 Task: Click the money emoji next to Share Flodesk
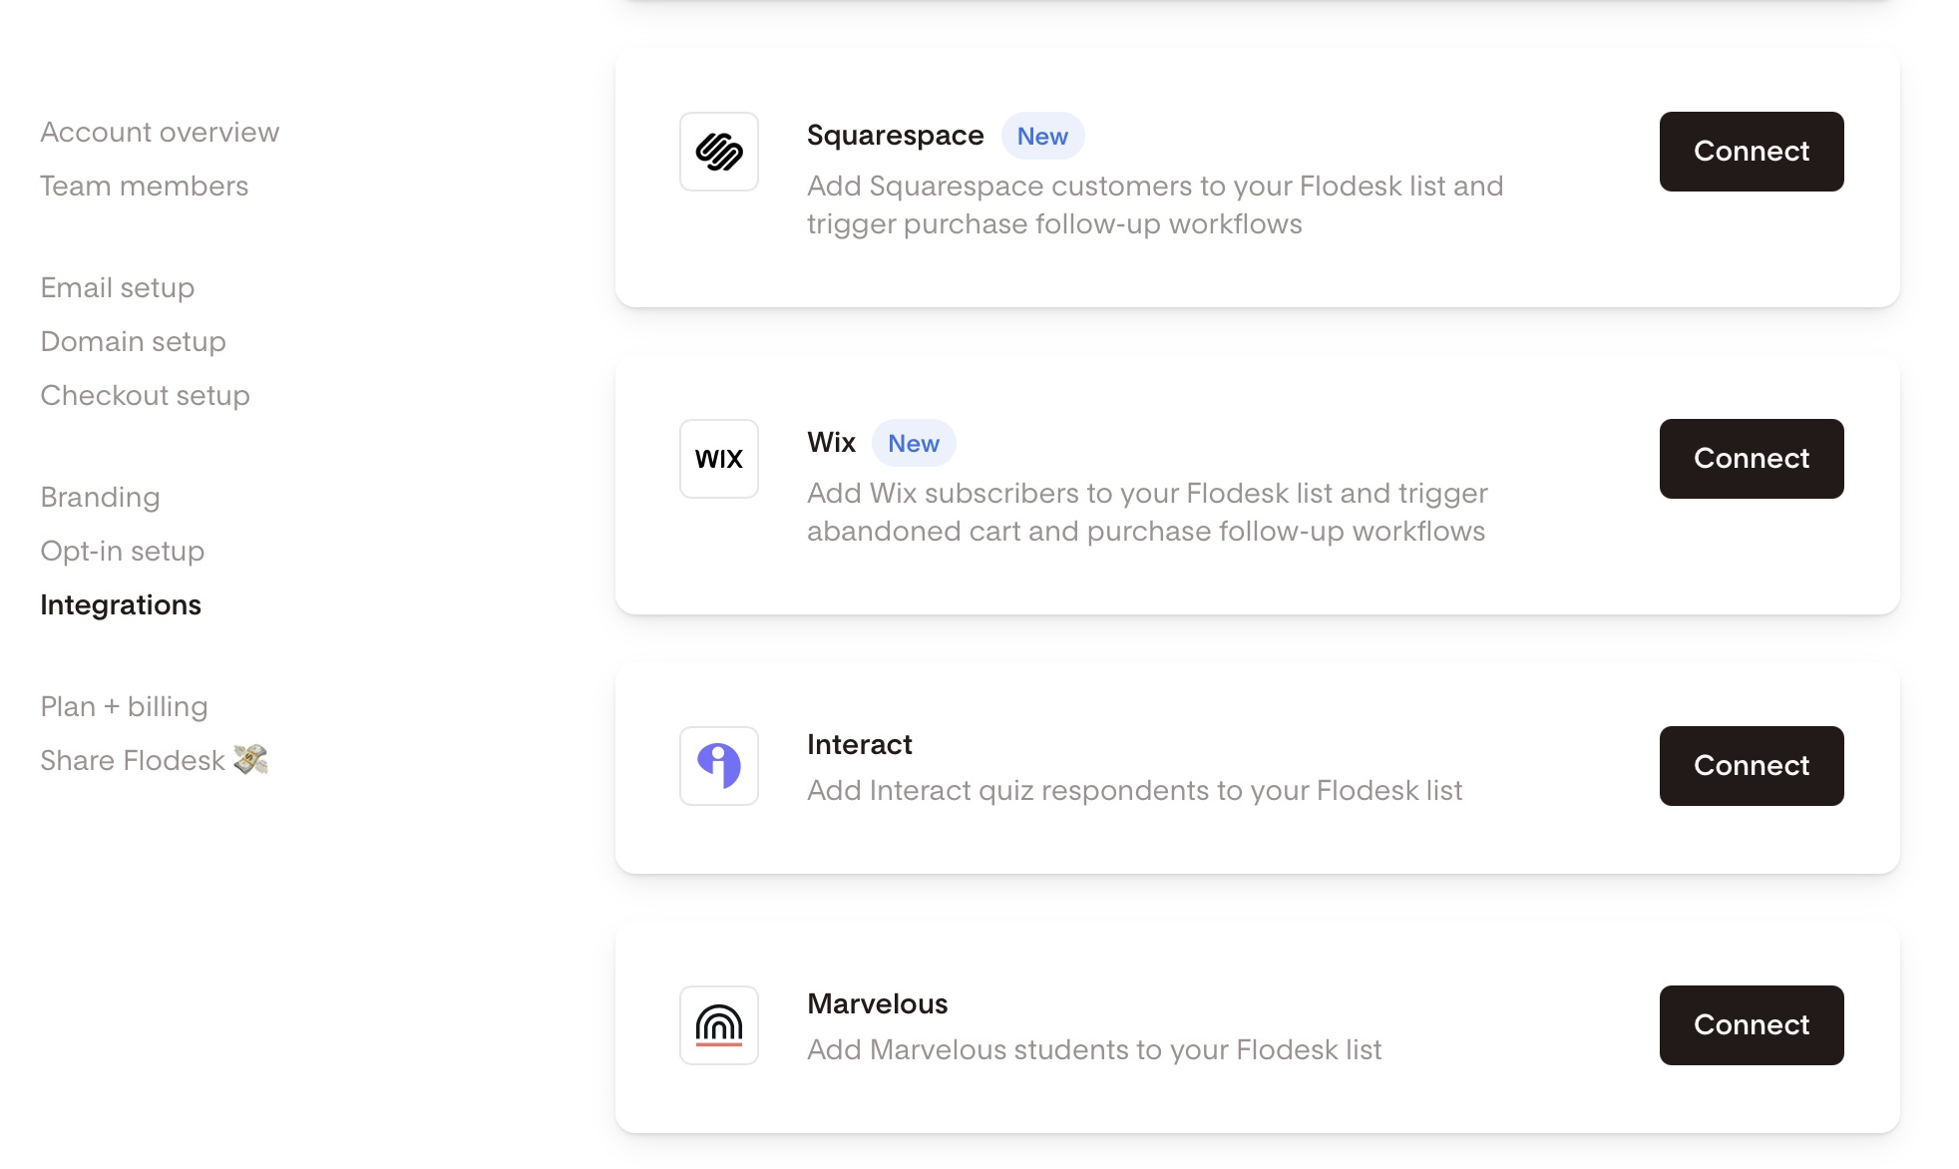tap(251, 760)
